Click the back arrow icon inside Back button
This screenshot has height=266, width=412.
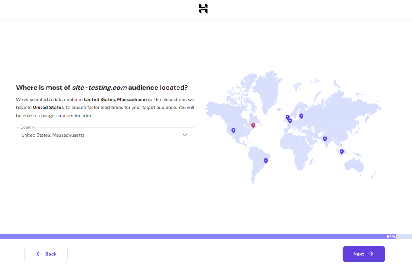[x=39, y=254]
